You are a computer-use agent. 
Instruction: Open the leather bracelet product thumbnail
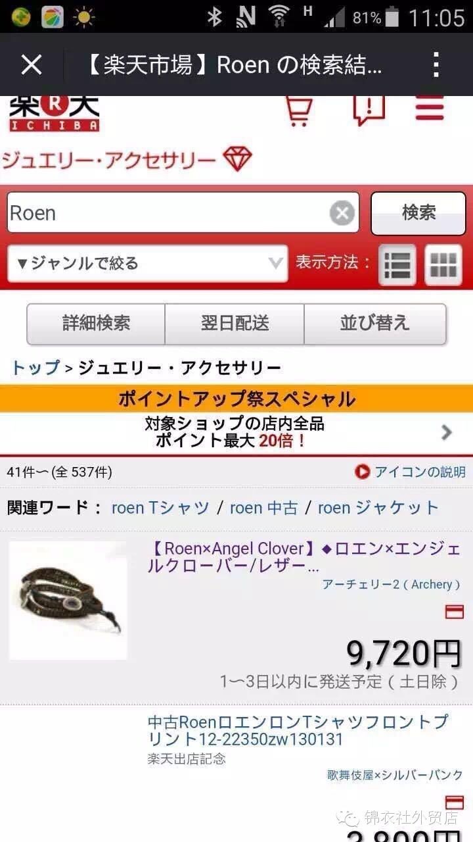68,600
